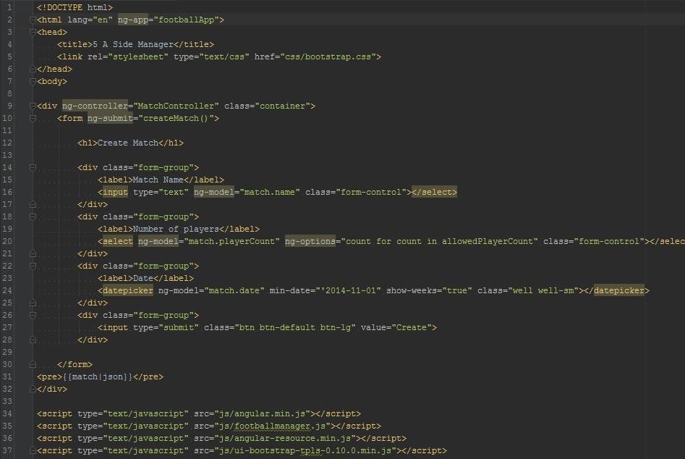The width and height of the screenshot is (685, 459).
Task: Click the "Date" label text
Action: click(x=142, y=278)
